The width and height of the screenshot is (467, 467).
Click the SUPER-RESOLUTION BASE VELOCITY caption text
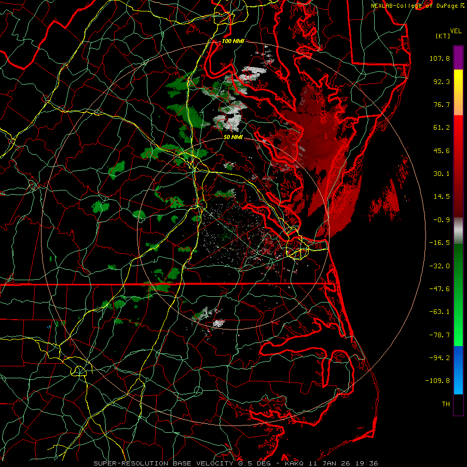164,463
